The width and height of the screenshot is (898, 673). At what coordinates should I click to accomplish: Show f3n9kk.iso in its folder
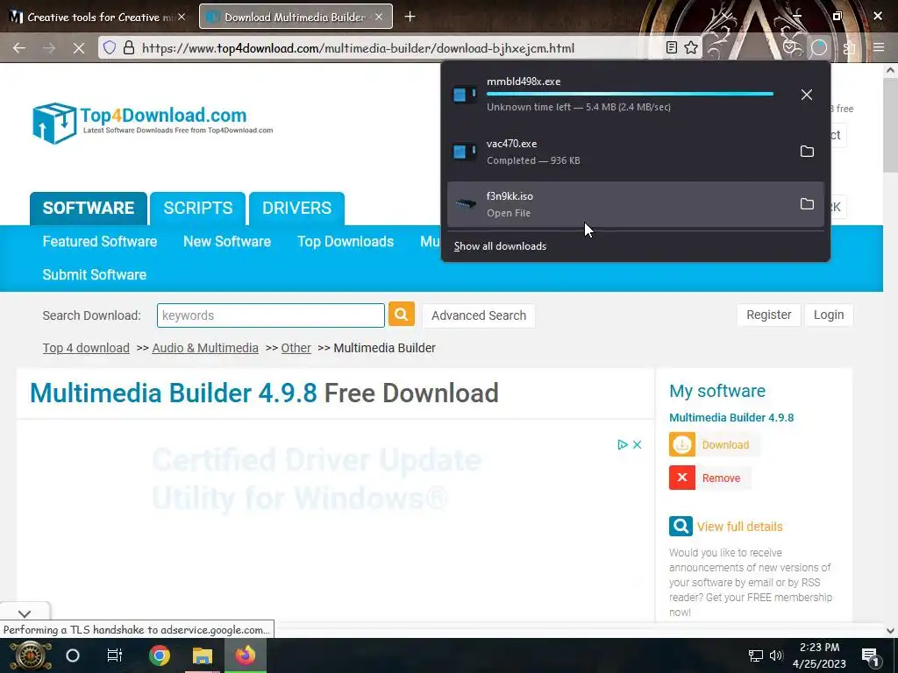(x=807, y=203)
